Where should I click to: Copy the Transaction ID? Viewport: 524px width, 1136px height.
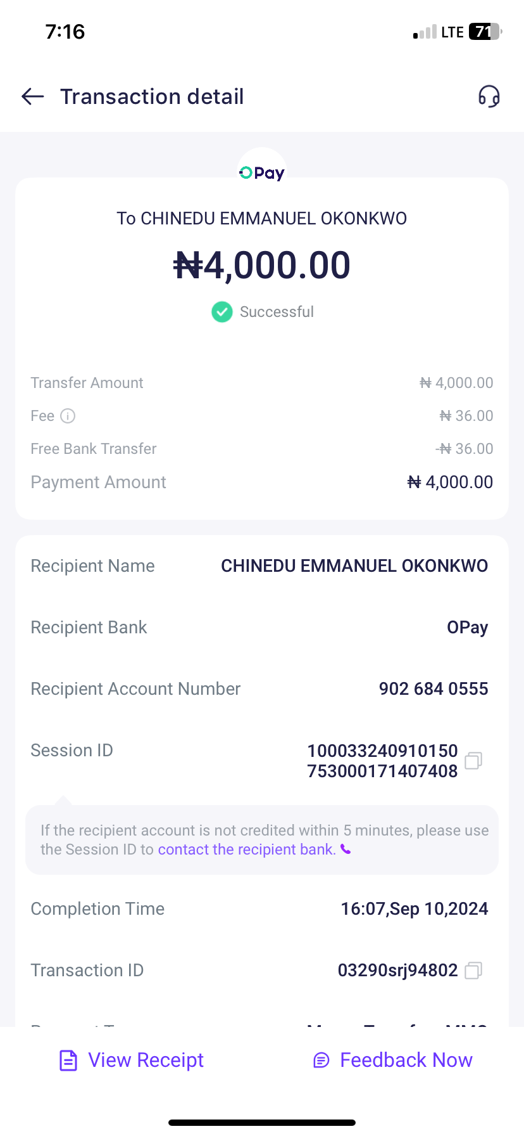tap(473, 971)
